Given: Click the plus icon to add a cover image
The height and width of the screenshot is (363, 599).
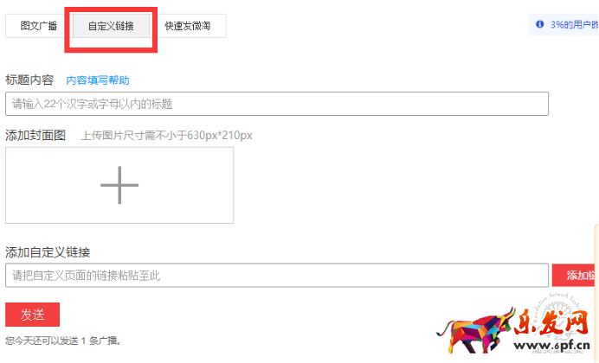Looking at the screenshot, I should pyautogui.click(x=119, y=185).
